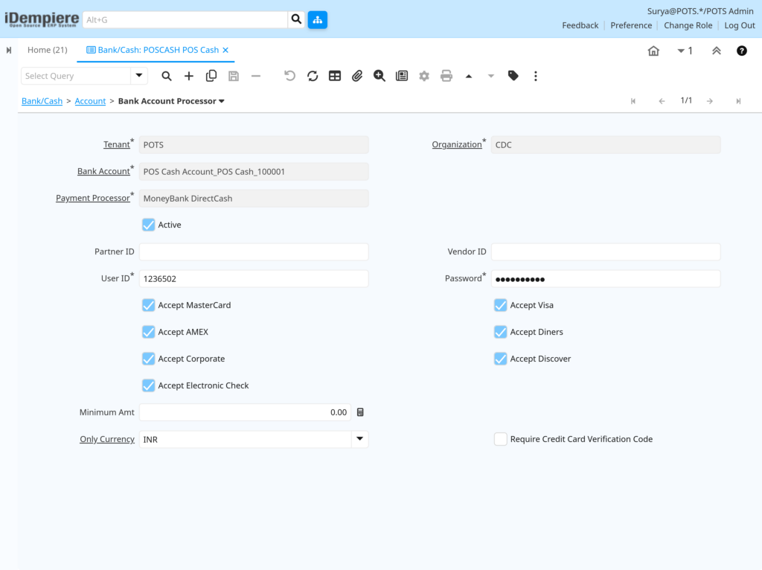This screenshot has height=570, width=762.
Task: Save changes with the floppy disk icon
Action: [x=234, y=76]
